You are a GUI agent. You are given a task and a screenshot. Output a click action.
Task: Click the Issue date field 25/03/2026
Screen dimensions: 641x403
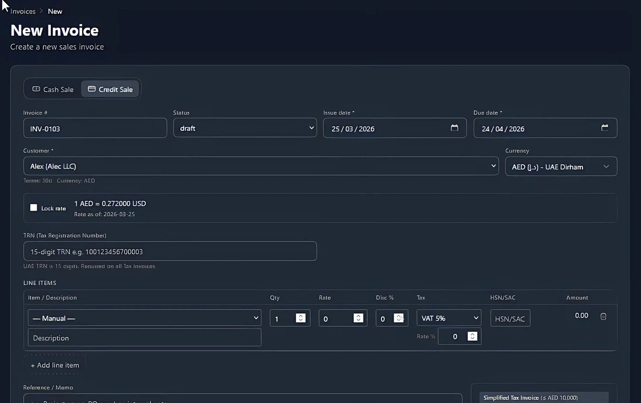point(395,128)
